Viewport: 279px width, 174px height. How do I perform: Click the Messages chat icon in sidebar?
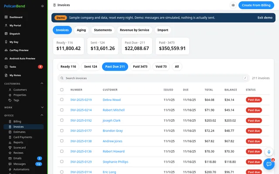[10, 164]
